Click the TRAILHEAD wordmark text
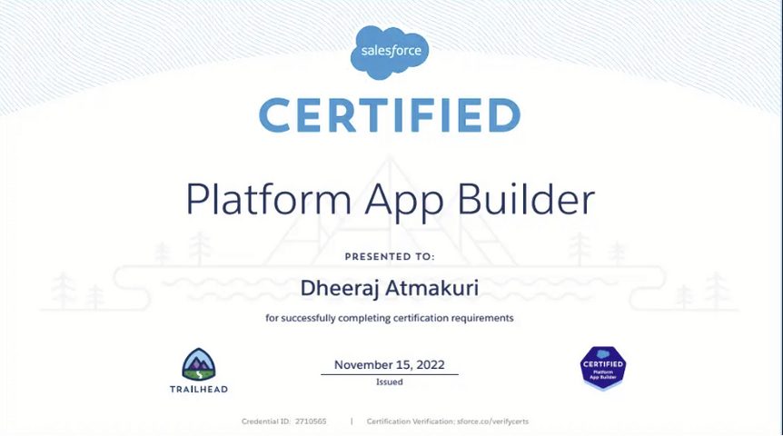This screenshot has width=783, height=436. tap(199, 389)
